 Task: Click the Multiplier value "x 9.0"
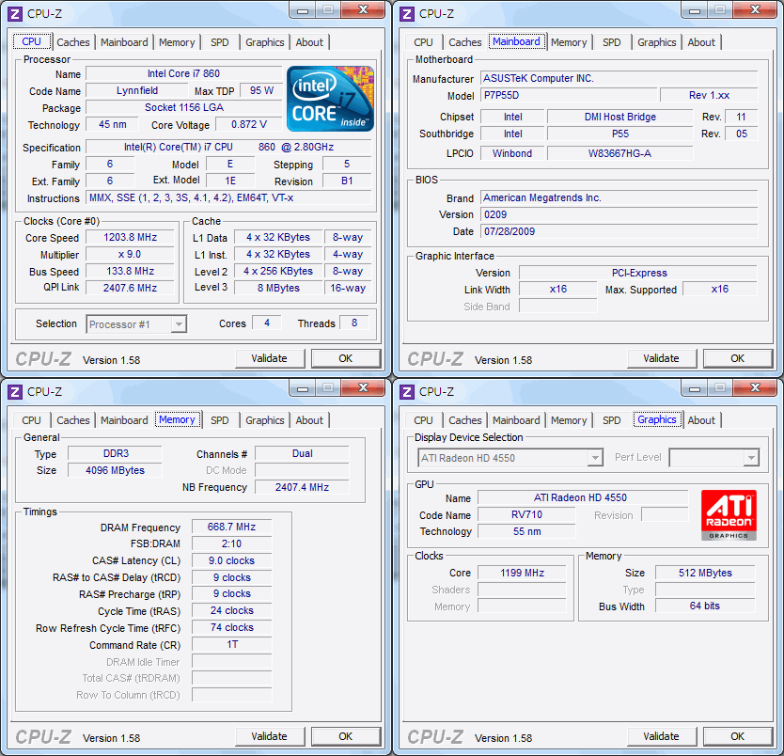click(130, 255)
